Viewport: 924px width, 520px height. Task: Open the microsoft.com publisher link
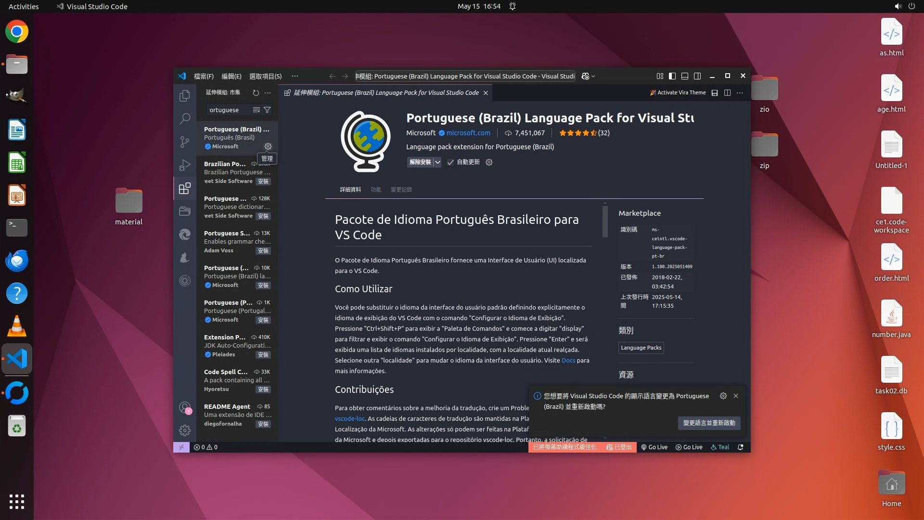point(468,133)
